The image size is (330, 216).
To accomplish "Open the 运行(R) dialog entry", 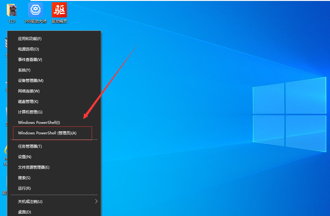I will (x=24, y=188).
